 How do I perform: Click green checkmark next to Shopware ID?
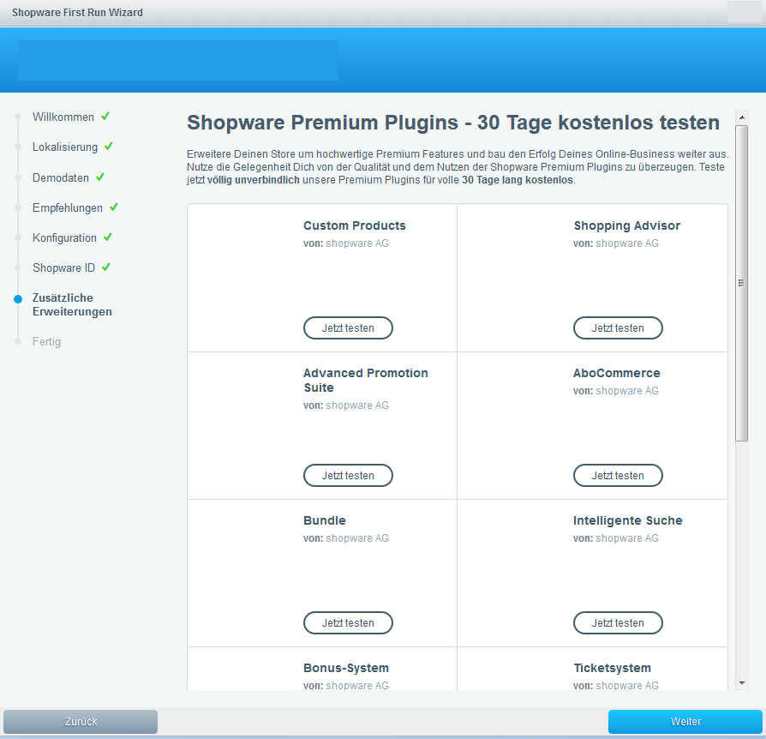point(106,267)
